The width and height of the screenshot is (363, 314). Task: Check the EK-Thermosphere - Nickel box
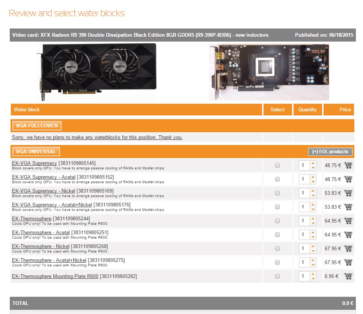tap(277, 248)
